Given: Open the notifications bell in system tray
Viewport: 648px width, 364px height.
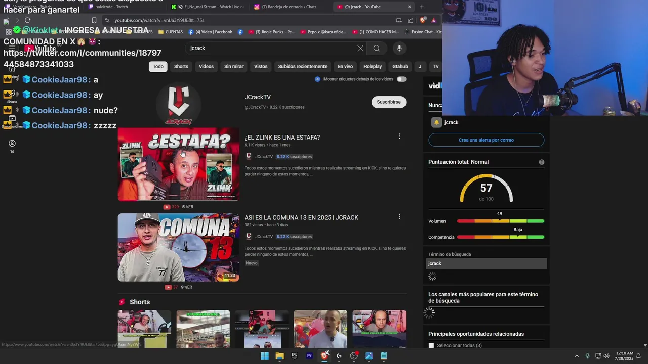Looking at the screenshot, I should click(x=638, y=356).
